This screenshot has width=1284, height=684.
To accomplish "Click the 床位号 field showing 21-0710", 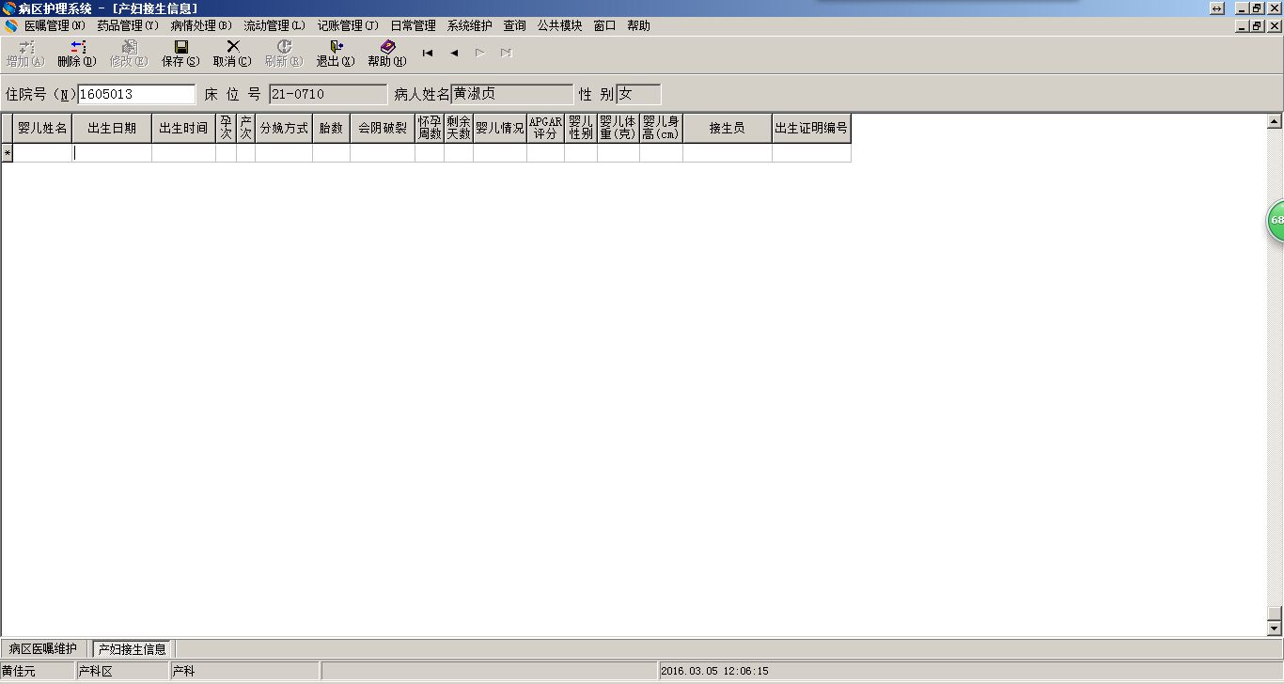I will point(328,94).
